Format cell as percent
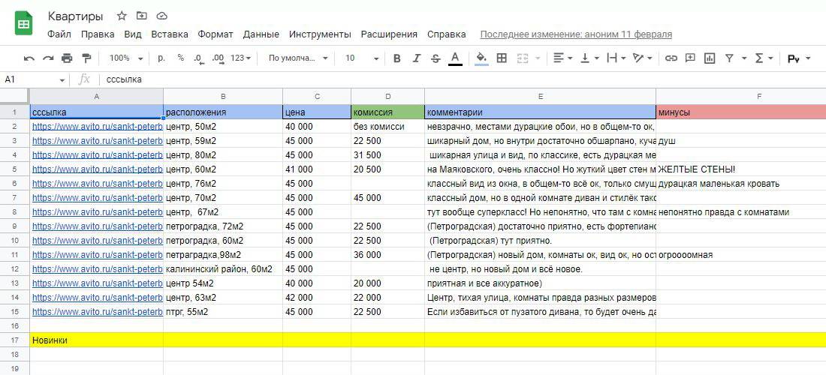Image resolution: width=826 pixels, height=375 pixels. pos(181,58)
